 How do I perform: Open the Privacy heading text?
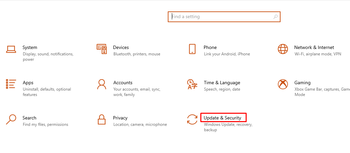(120, 118)
